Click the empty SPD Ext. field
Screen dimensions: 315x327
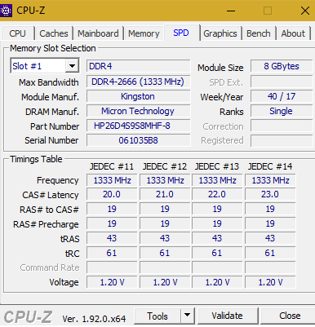point(282,82)
